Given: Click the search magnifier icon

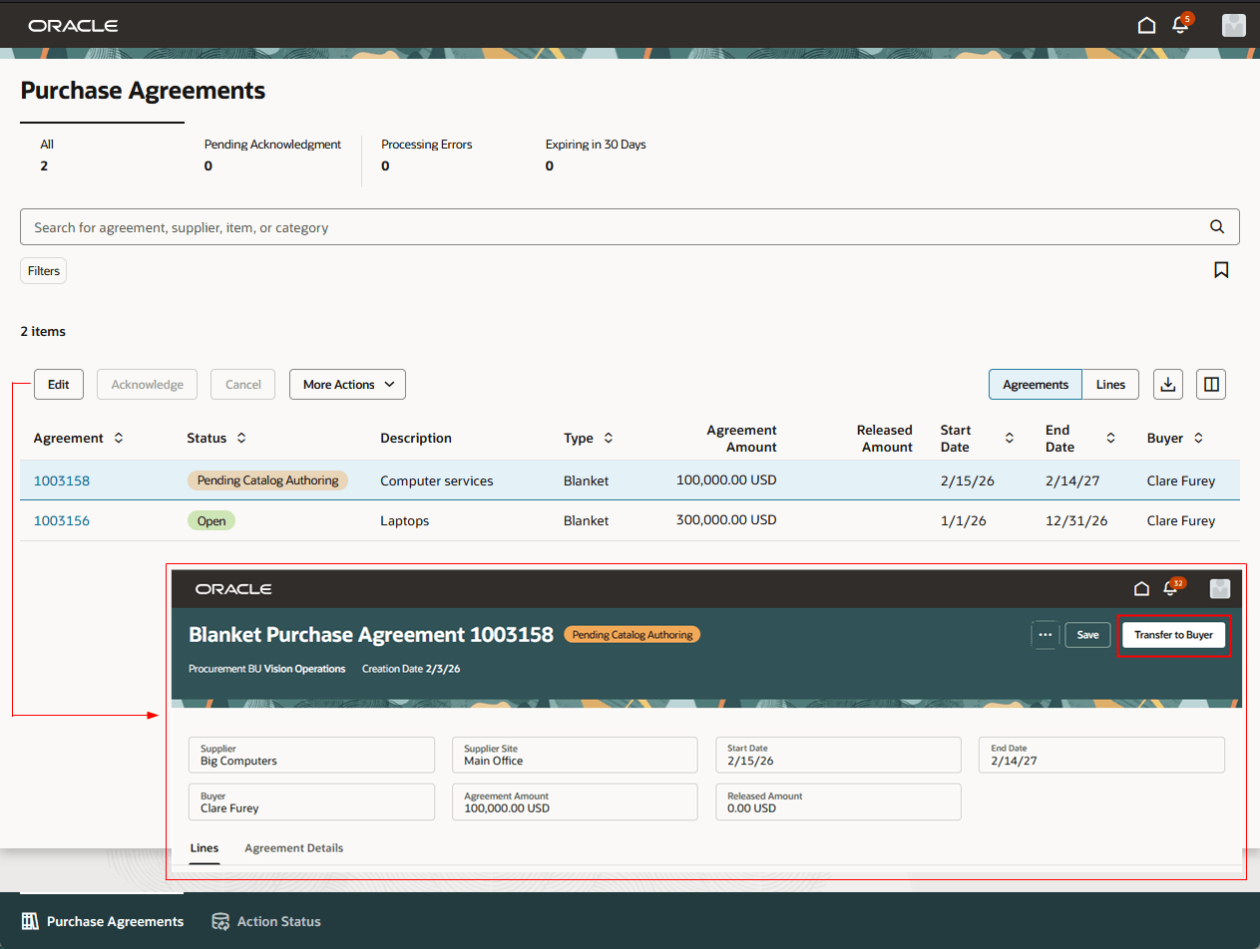Looking at the screenshot, I should [1216, 226].
